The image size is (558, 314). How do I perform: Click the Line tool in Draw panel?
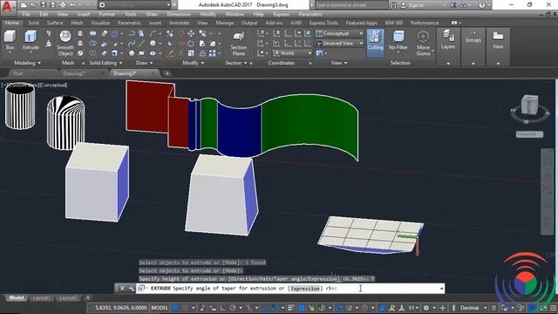point(141,44)
